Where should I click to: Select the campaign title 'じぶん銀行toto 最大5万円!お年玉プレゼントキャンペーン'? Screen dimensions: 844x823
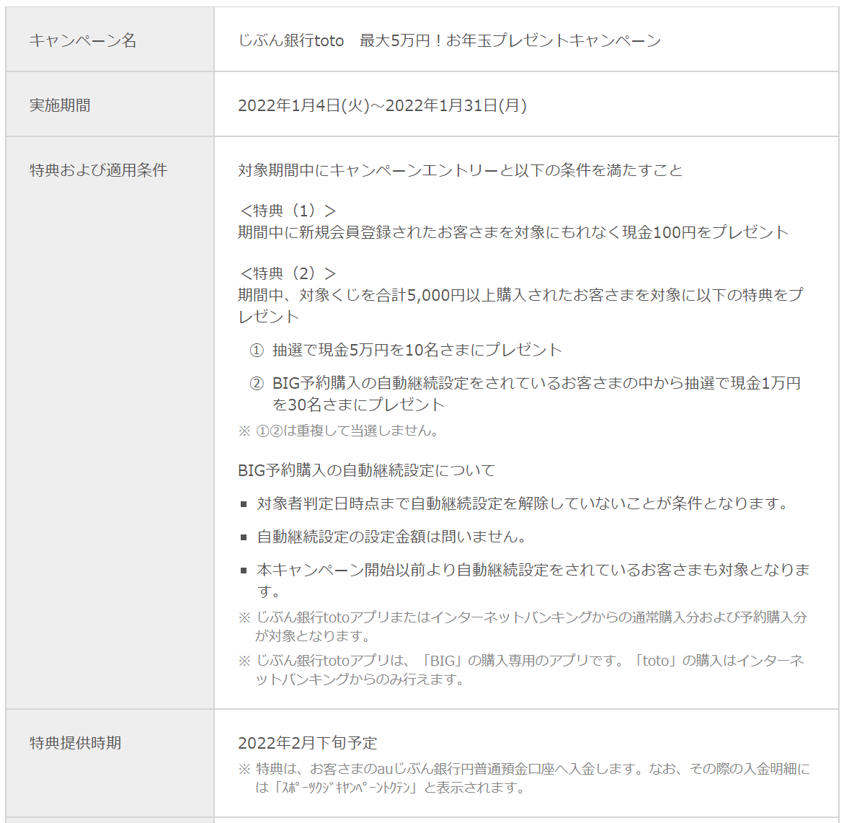point(450,40)
